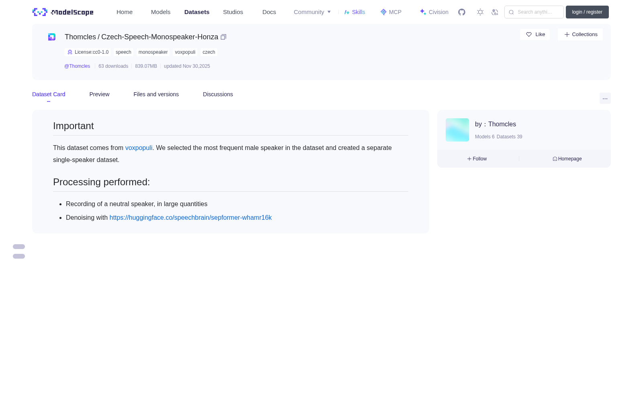Click the czech tag
The height and width of the screenshot is (401, 643).
click(x=209, y=52)
